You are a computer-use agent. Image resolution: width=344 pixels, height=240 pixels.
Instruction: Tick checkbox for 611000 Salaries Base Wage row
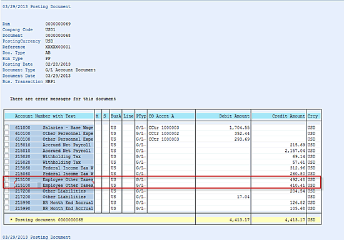click(7, 127)
